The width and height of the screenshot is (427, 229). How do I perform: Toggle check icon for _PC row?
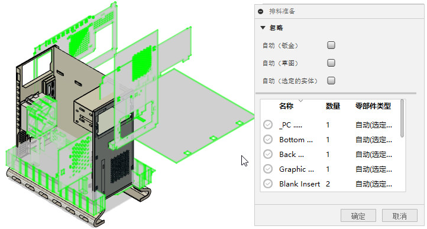268,125
